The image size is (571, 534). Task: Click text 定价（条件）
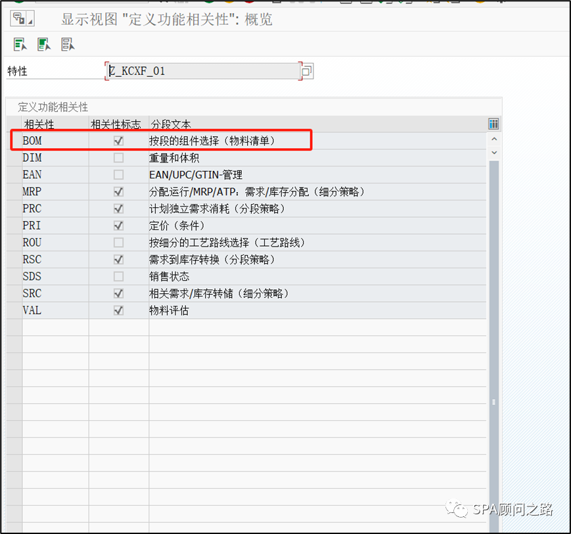pos(177,226)
